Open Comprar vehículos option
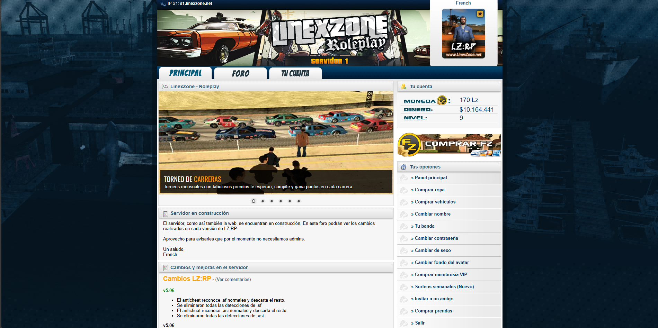This screenshot has height=328, width=658. [435, 202]
